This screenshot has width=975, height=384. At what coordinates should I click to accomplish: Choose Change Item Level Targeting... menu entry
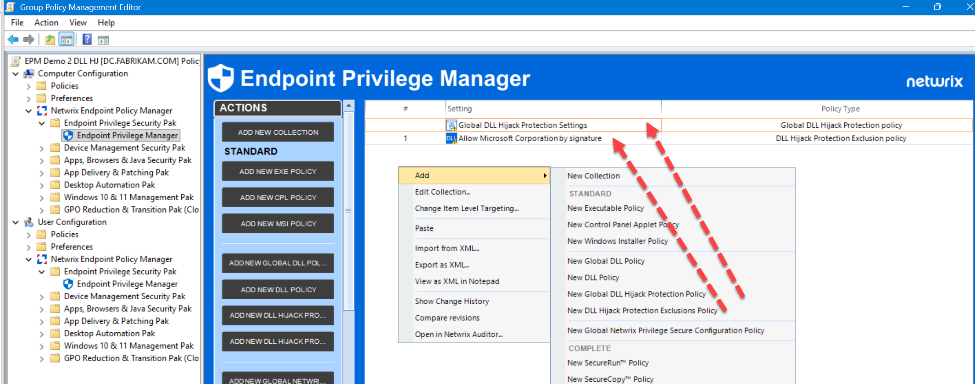474,208
